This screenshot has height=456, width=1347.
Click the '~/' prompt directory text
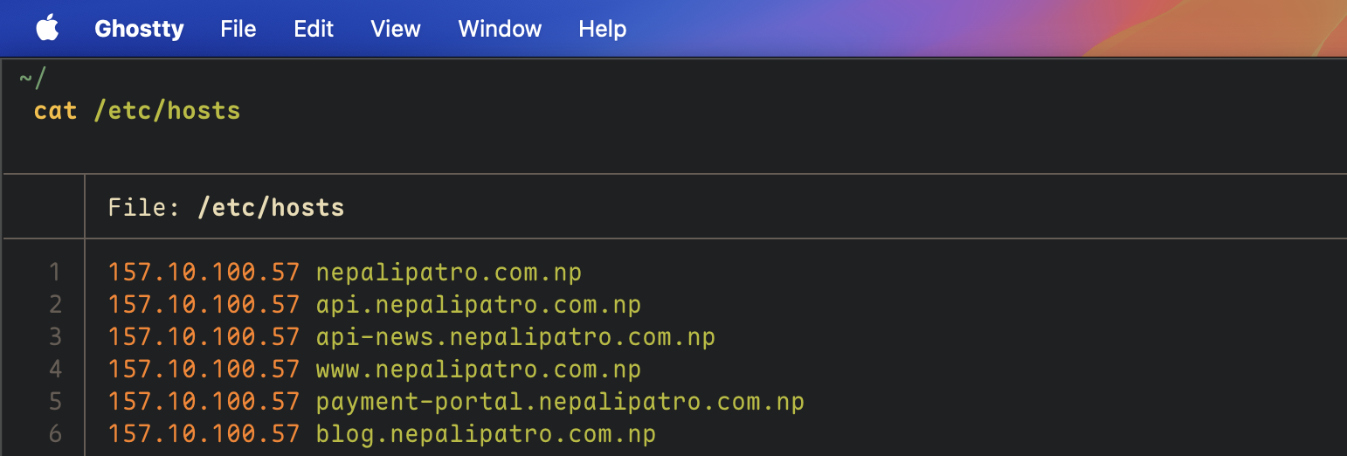click(x=32, y=79)
